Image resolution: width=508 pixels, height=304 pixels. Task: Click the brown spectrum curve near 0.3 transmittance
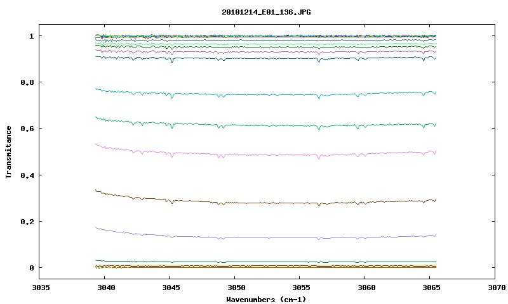265,203
